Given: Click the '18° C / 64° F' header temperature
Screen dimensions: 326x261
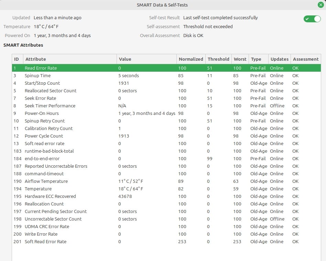Looking at the screenshot, I should click(46, 26).
